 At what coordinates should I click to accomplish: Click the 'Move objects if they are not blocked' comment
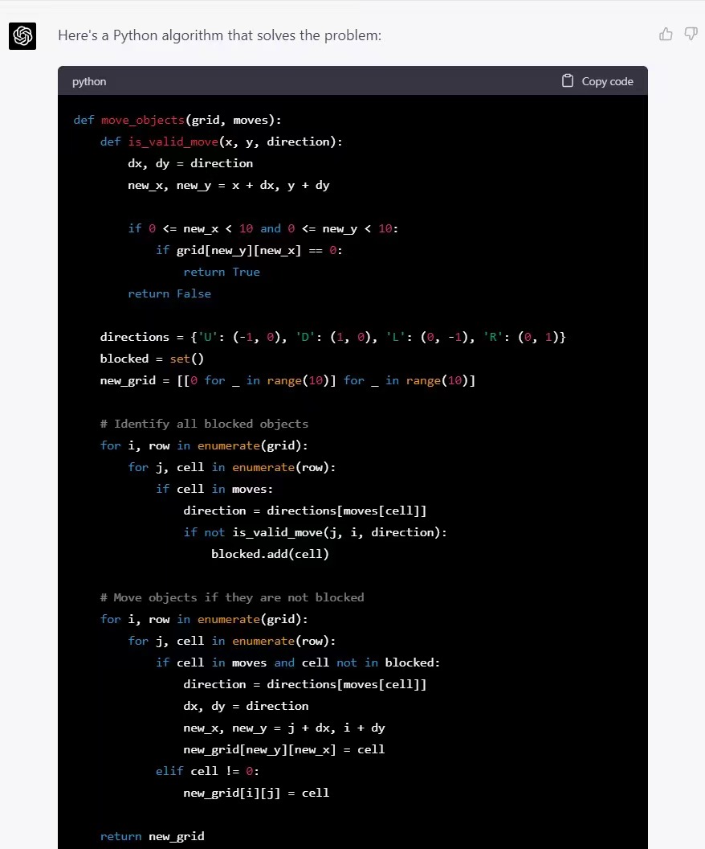click(232, 597)
